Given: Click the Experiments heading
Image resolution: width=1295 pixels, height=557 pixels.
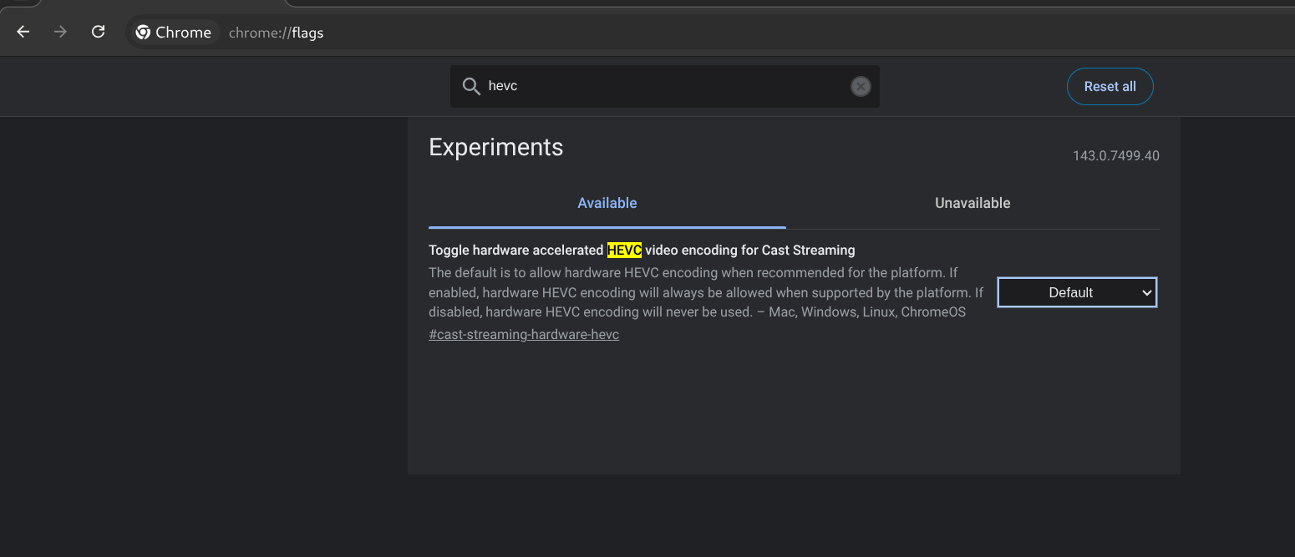Looking at the screenshot, I should point(495,147).
